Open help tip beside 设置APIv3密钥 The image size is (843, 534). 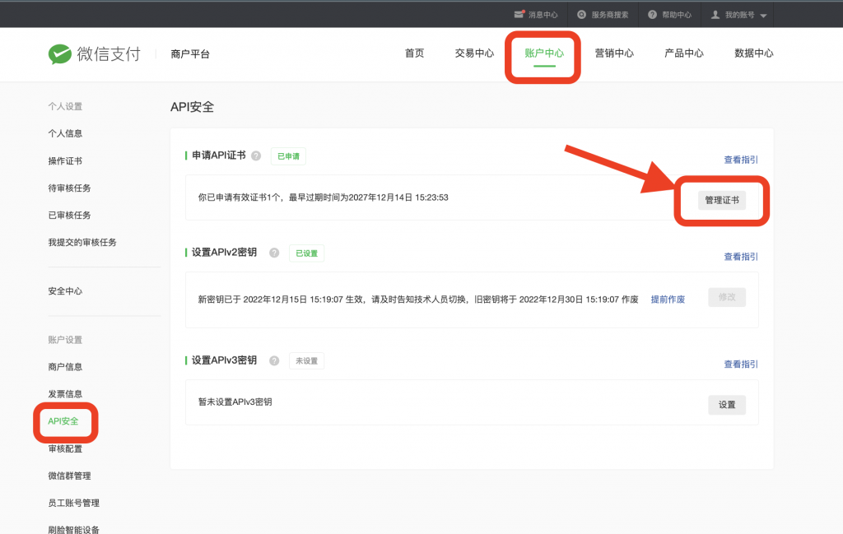point(272,360)
